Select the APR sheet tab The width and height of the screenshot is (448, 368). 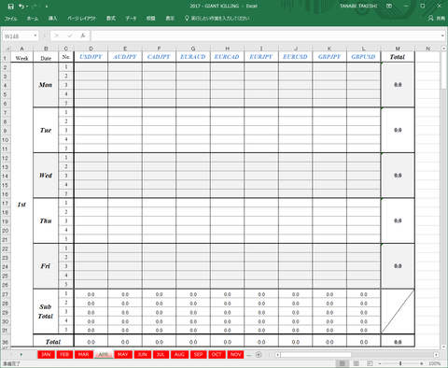point(104,355)
